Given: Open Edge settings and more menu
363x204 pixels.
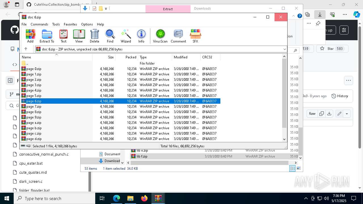Looking at the screenshot, I should [345, 14].
